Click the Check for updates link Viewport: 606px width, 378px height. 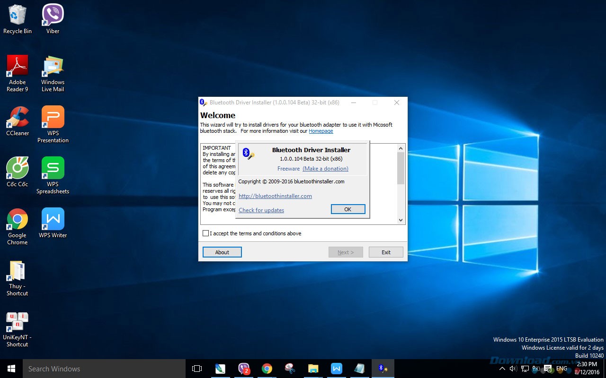(x=261, y=210)
